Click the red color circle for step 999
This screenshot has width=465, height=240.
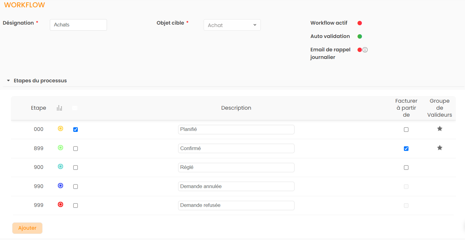tap(60, 204)
